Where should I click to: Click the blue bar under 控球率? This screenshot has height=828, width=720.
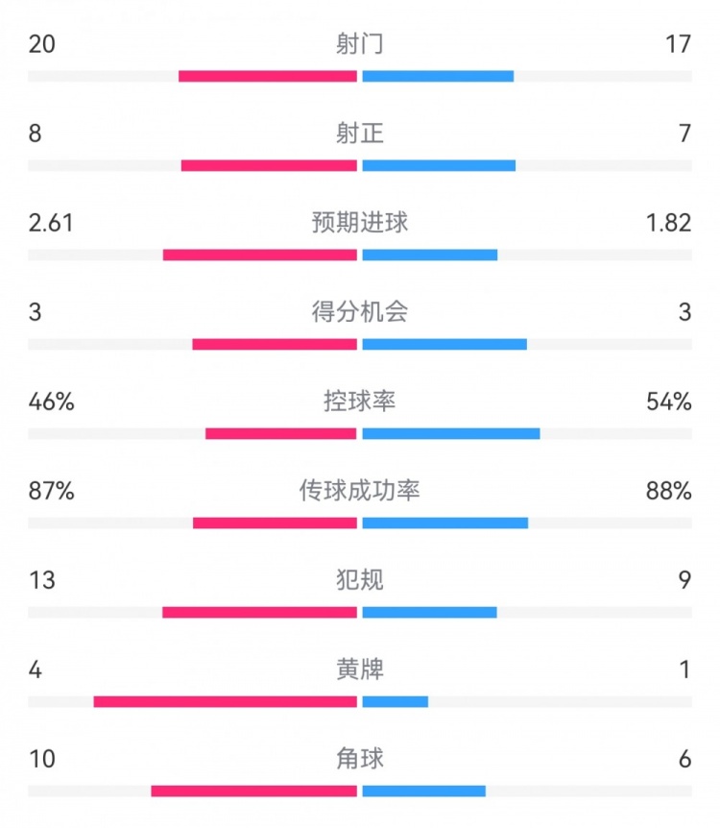tap(451, 433)
